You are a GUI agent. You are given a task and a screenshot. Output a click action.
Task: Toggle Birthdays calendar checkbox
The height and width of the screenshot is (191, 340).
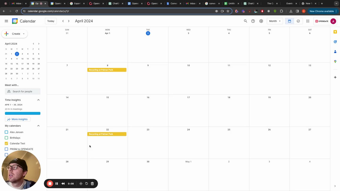(x=6, y=138)
